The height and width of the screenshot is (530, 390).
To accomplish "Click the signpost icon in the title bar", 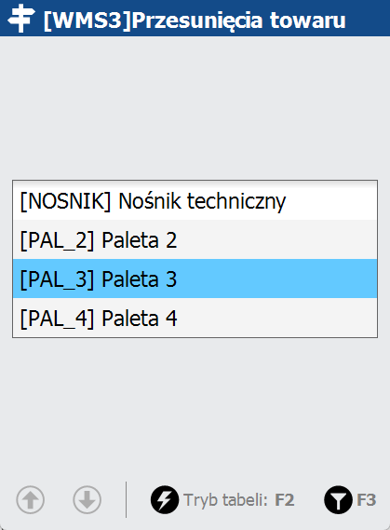I will [x=21, y=19].
